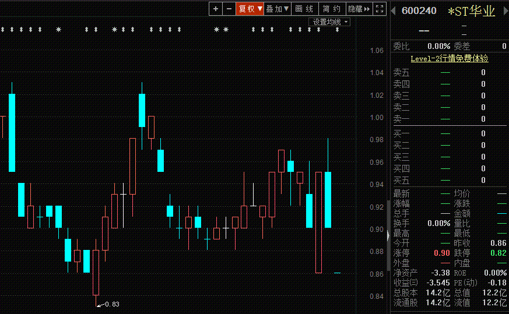Go to next stock with right arrow
Image resolution: width=509 pixels, height=314 pixels.
[x=503, y=10]
